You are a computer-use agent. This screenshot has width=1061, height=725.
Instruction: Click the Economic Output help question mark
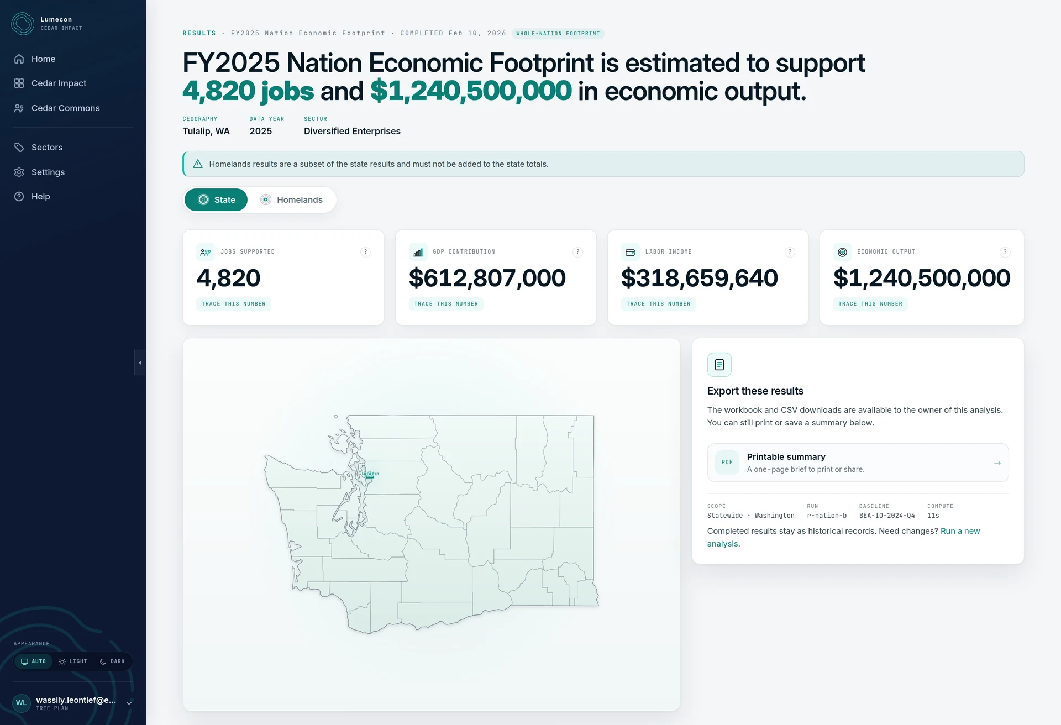click(x=1005, y=252)
